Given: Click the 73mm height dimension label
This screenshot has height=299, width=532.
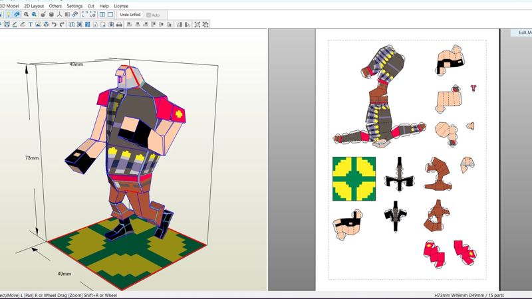Looking at the screenshot, I should click(32, 158).
